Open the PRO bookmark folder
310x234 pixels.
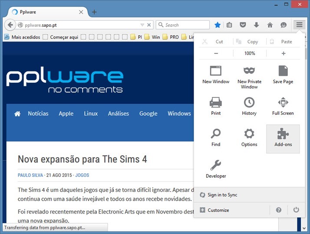coord(171,37)
